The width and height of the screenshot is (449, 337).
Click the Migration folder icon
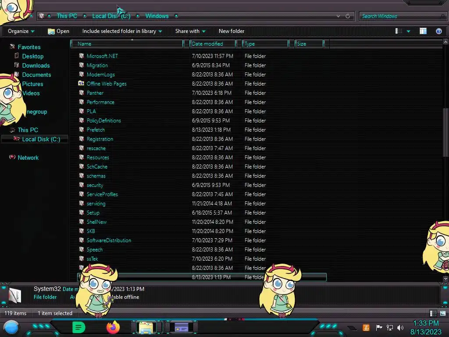81,65
